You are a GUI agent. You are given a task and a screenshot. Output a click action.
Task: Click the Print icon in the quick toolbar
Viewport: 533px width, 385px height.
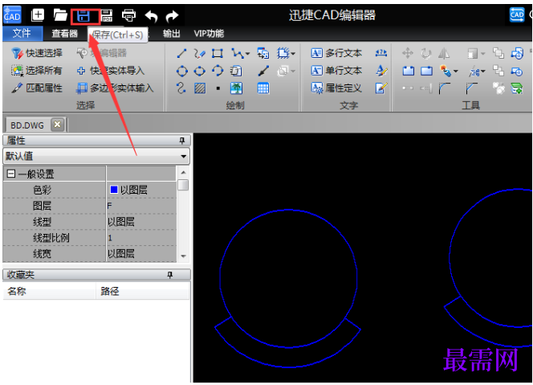(x=128, y=15)
